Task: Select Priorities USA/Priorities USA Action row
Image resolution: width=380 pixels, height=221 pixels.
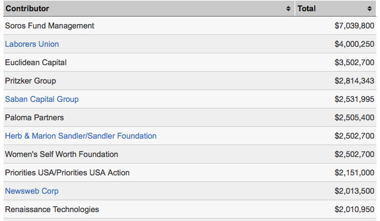Action: point(190,172)
